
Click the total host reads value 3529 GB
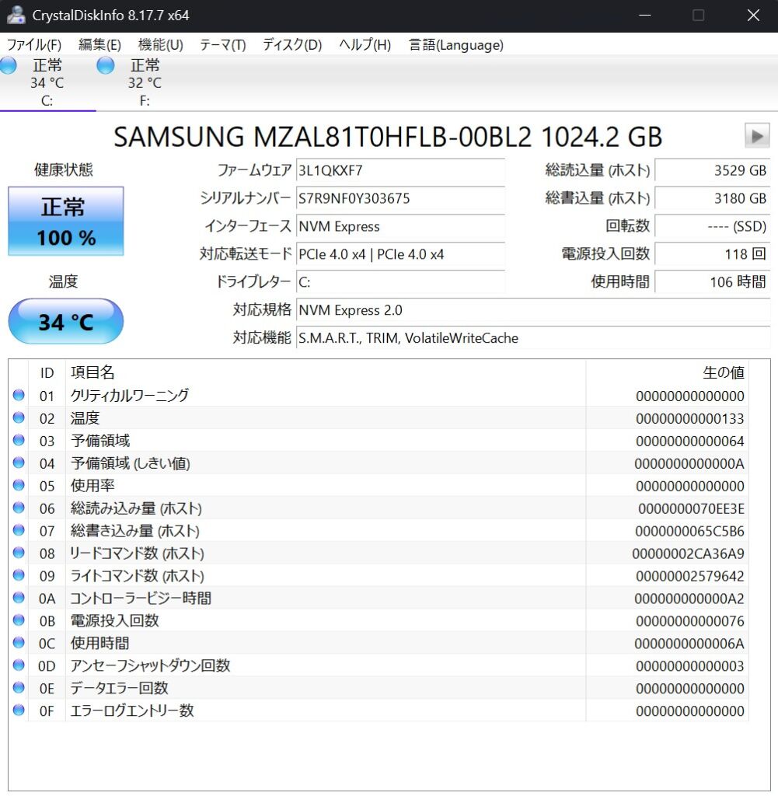pos(713,170)
